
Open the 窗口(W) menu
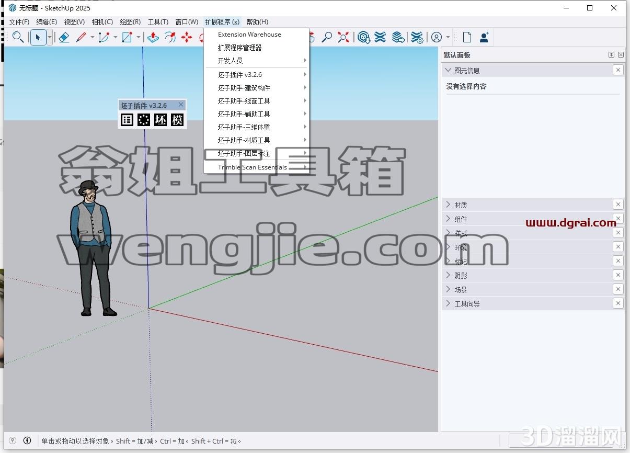tap(187, 22)
